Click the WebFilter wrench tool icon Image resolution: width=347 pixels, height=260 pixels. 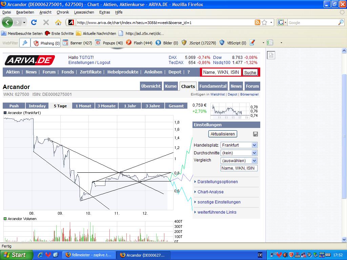tap(25, 43)
